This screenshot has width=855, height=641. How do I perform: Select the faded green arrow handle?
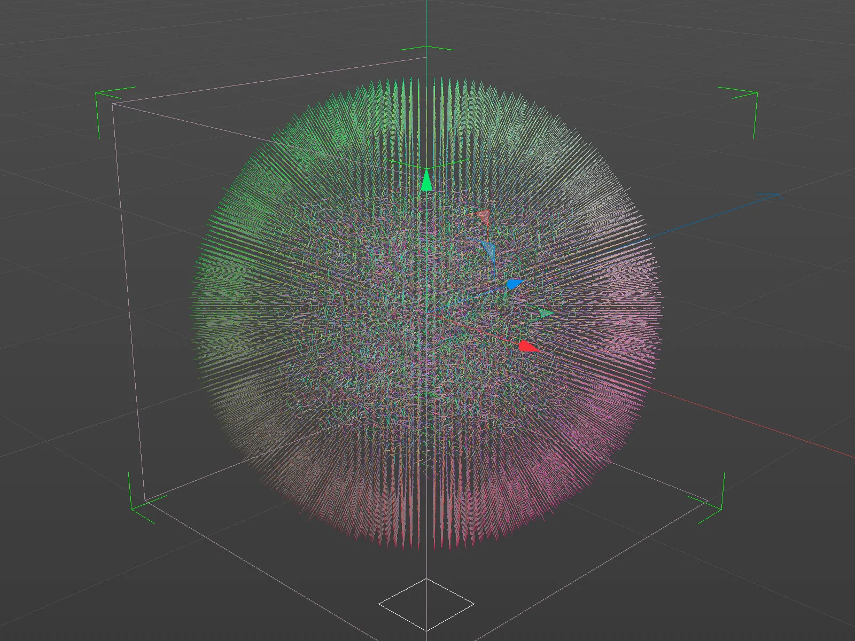point(546,313)
